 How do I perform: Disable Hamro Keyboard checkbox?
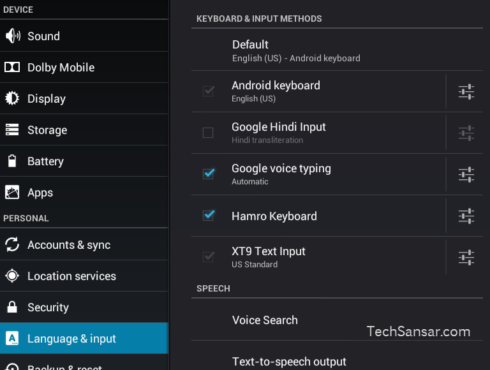tap(209, 215)
